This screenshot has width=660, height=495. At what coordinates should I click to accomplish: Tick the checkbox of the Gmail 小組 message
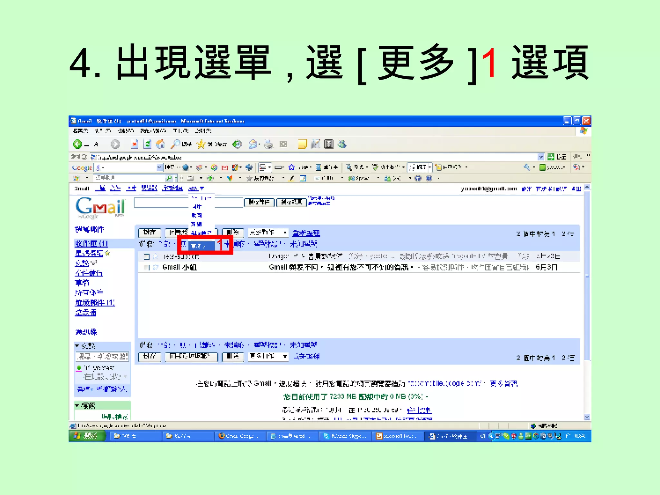pos(147,267)
